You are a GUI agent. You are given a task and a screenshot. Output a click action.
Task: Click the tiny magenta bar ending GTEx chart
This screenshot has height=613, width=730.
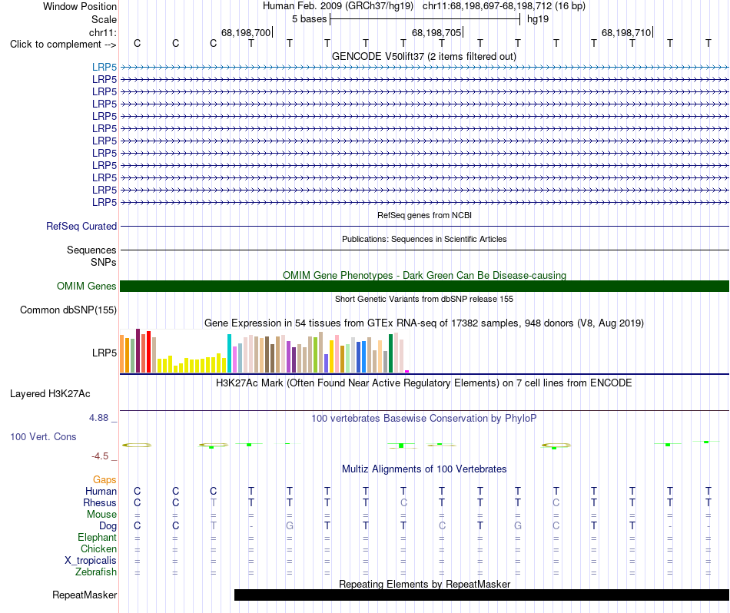[407, 372]
